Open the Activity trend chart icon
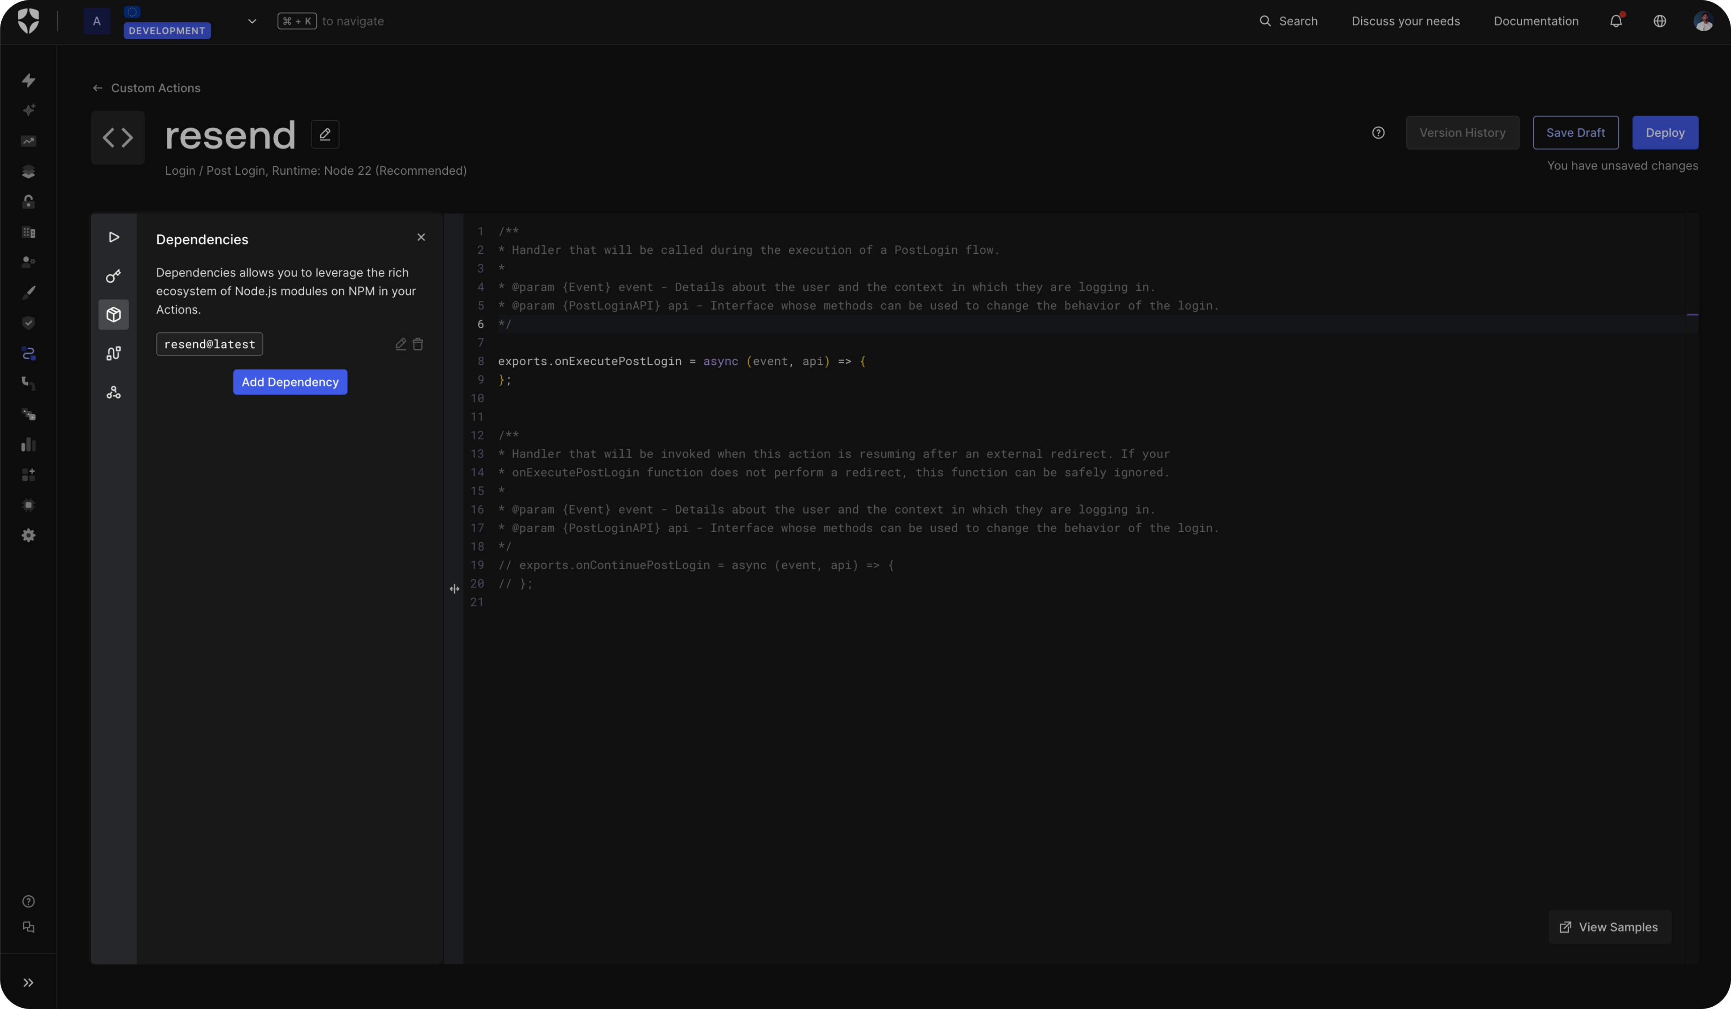Viewport: 1731px width, 1009px height. (28, 141)
